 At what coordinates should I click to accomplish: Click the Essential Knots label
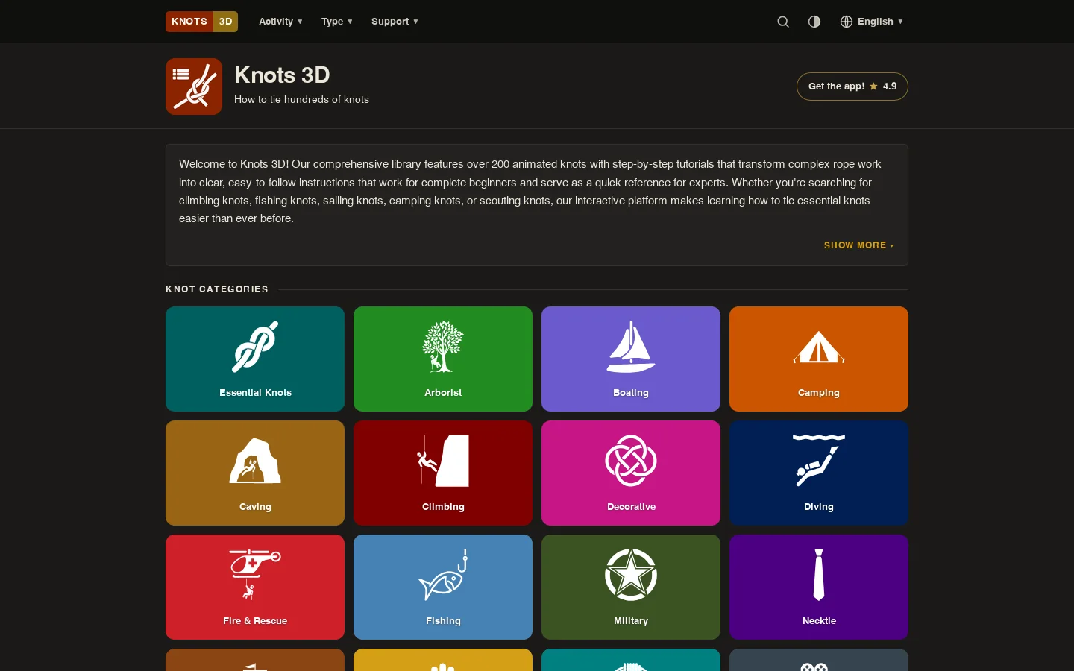[x=255, y=393]
